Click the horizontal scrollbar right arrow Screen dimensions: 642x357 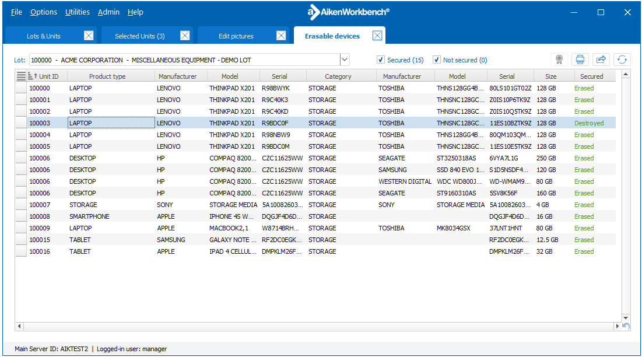point(618,326)
